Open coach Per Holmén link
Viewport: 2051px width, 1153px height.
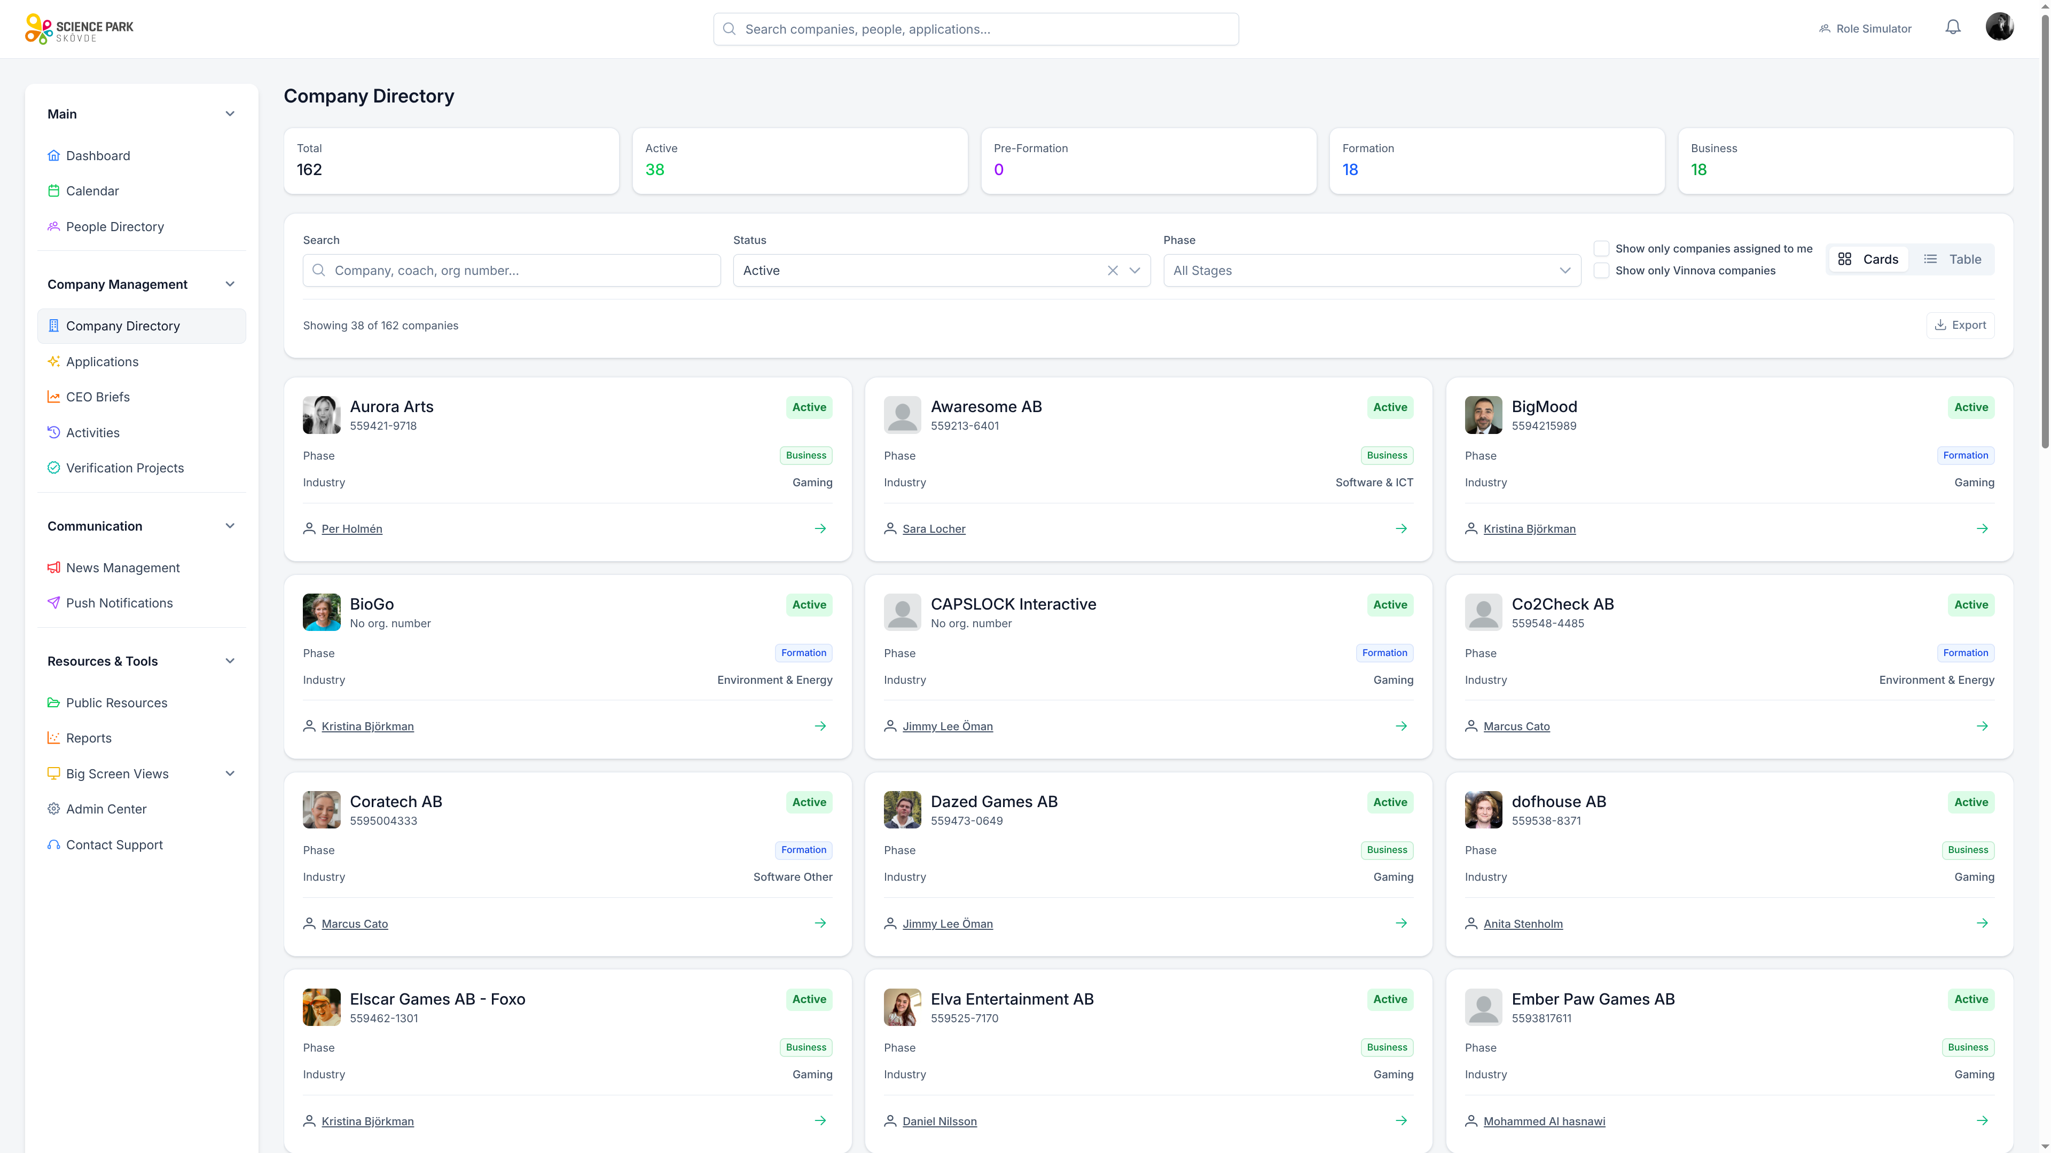click(352, 528)
